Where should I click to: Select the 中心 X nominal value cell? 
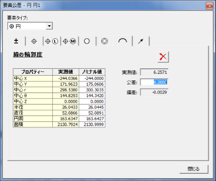[x=92, y=78]
